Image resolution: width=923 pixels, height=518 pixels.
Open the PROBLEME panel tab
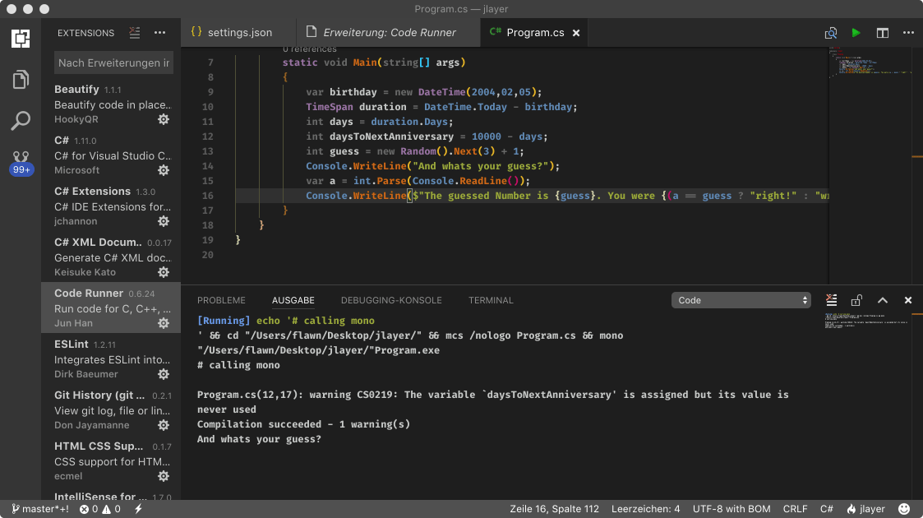[221, 300]
